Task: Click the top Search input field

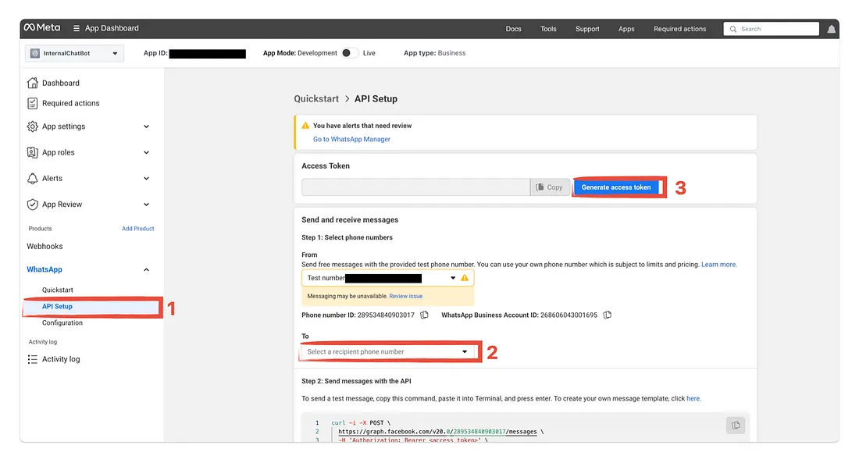Action: tap(772, 29)
